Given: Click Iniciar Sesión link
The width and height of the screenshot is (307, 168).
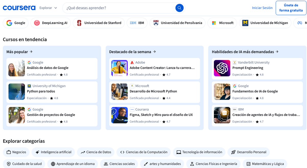Looking at the screenshot, I should coord(262,8).
